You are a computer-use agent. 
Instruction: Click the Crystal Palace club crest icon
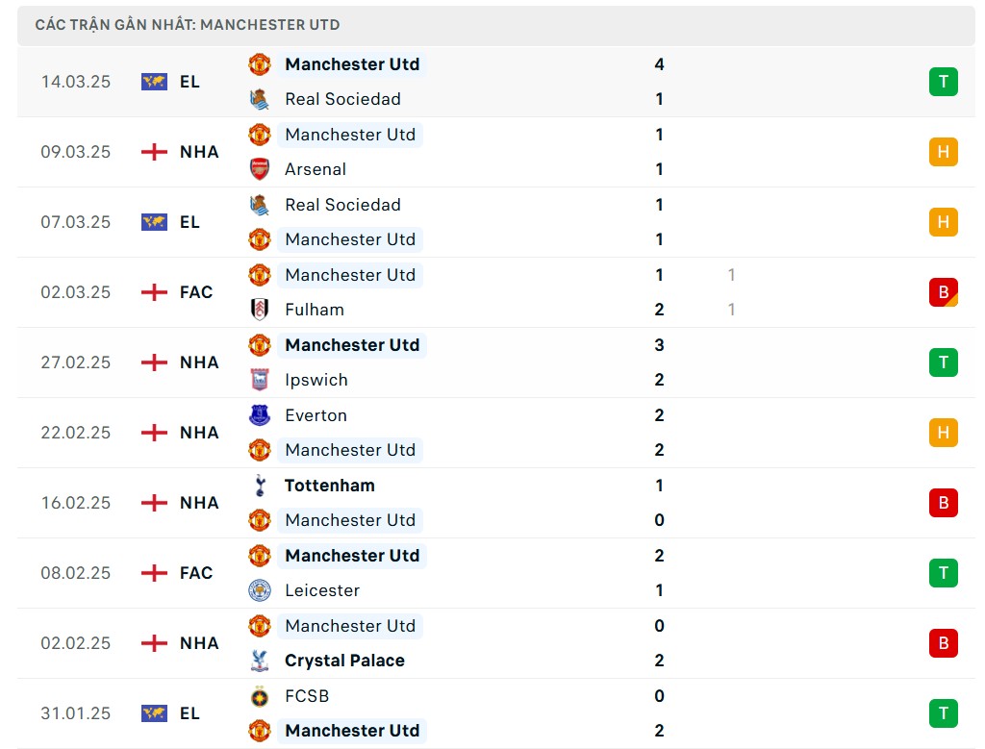pyautogui.click(x=260, y=661)
